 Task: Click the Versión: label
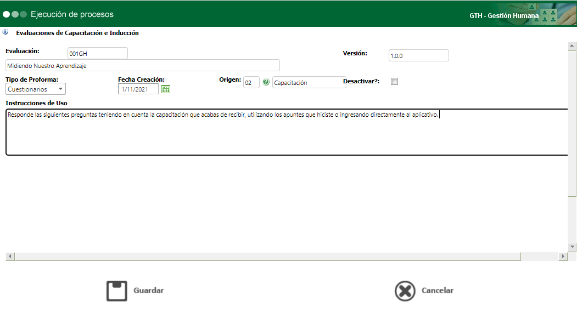[355, 53]
